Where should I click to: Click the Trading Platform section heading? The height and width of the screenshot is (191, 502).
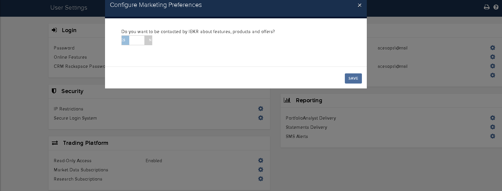click(x=86, y=143)
